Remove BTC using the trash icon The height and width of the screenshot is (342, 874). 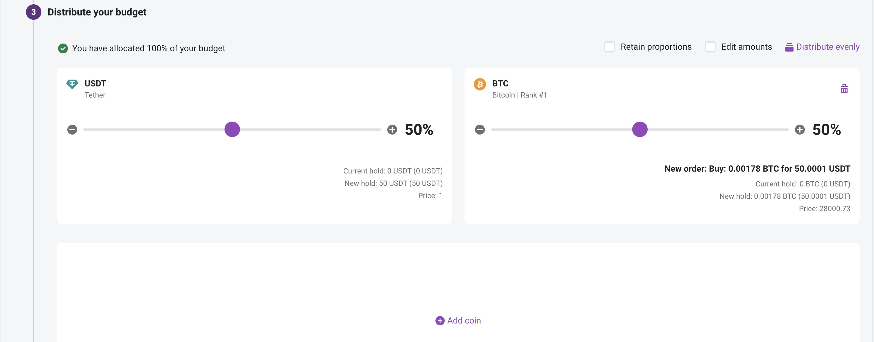click(844, 89)
